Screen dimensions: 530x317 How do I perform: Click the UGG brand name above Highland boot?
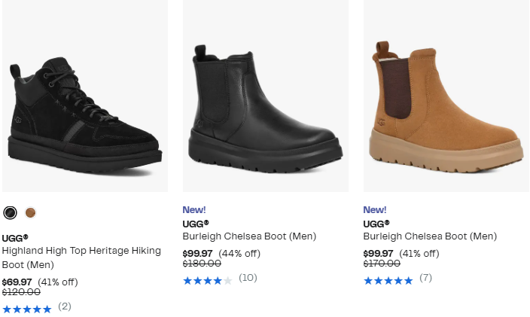[x=14, y=238]
